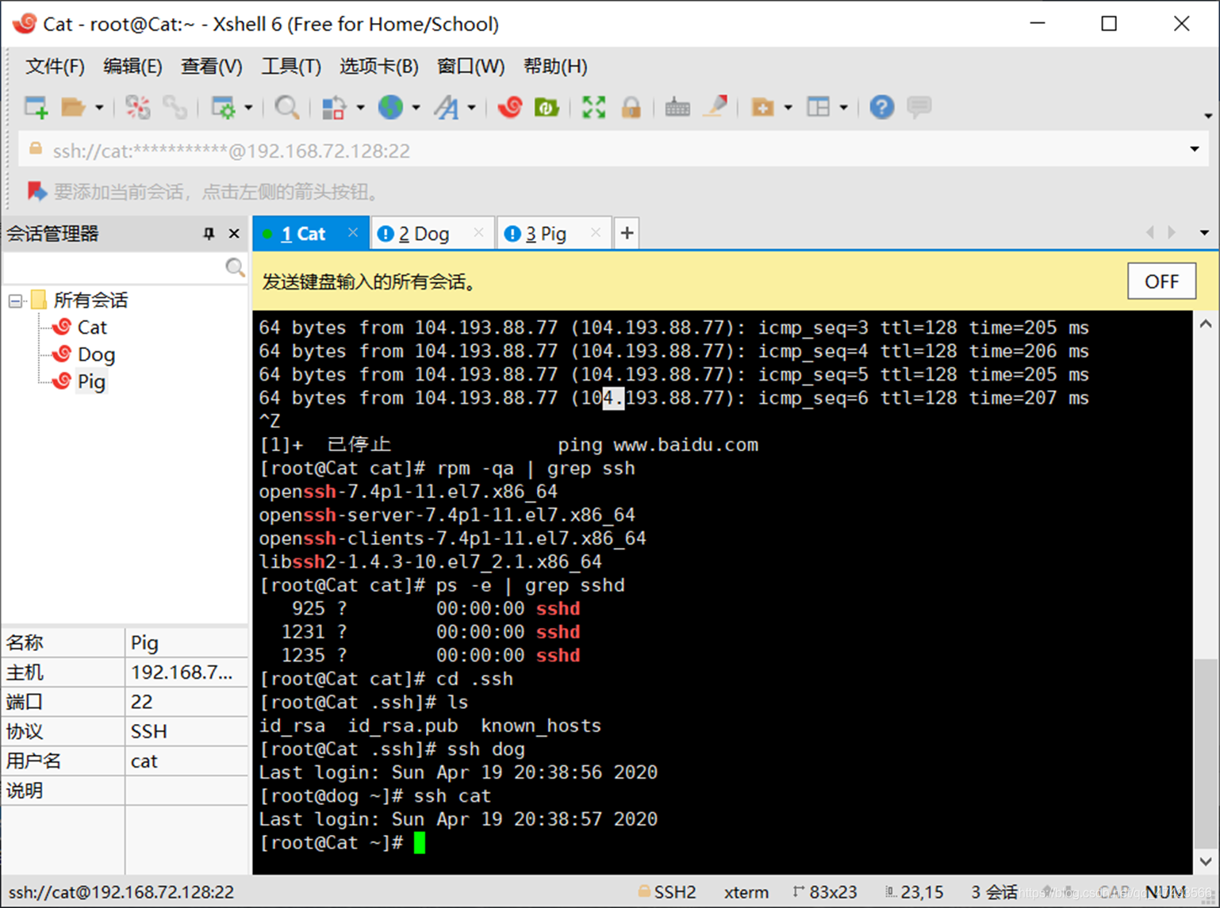Open session properties gear icon
Screen dimensions: 1220x908
[x=224, y=107]
